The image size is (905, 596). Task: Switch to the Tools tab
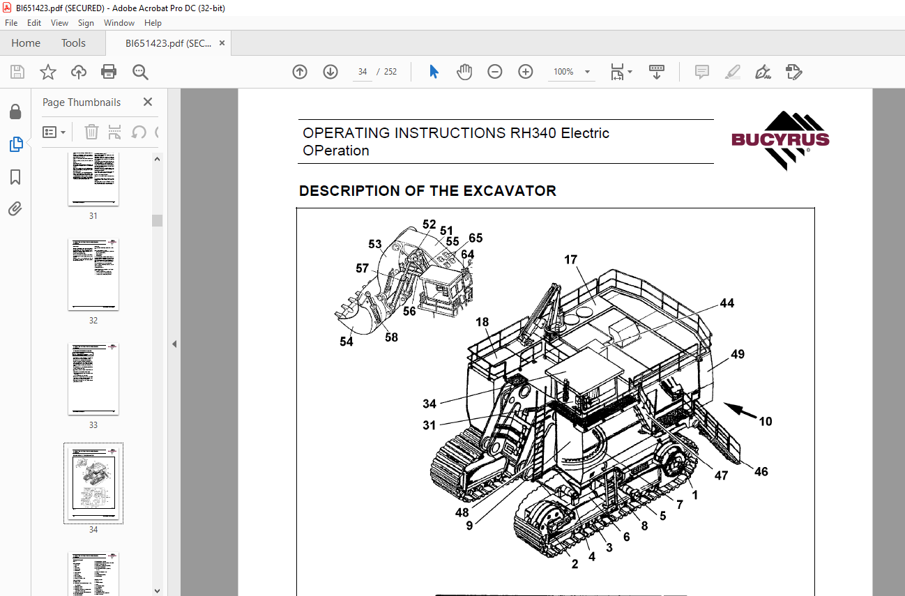(x=73, y=43)
